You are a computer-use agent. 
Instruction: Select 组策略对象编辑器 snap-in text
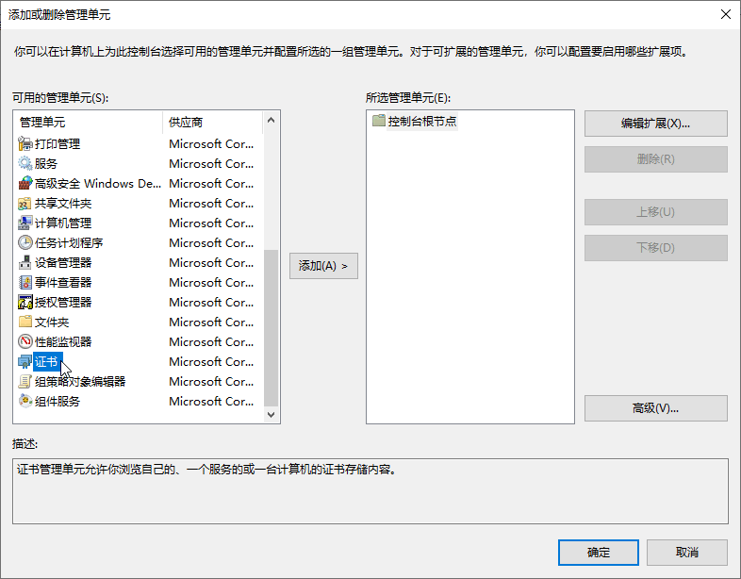point(80,382)
